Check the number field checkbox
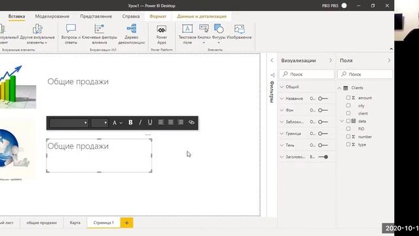Viewport: 419px width, 236px height. click(x=348, y=136)
